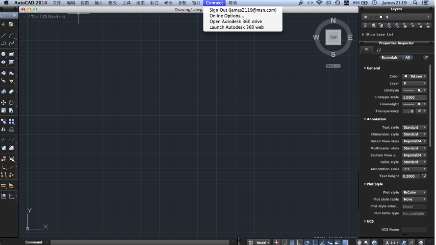Click the TOP face of the ViewCube
Image resolution: width=436 pixels, height=245 pixels.
click(333, 37)
